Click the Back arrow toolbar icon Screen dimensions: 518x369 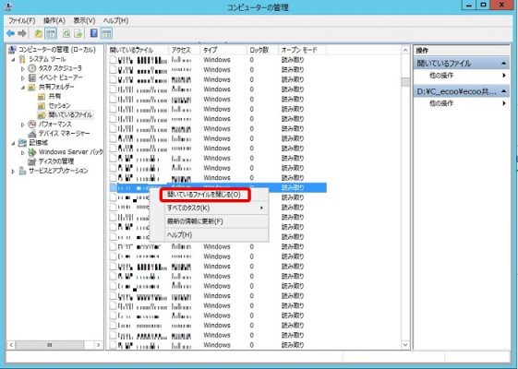(x=10, y=33)
